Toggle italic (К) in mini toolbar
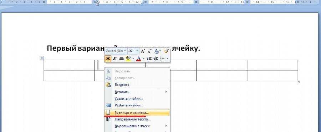 [114, 59]
